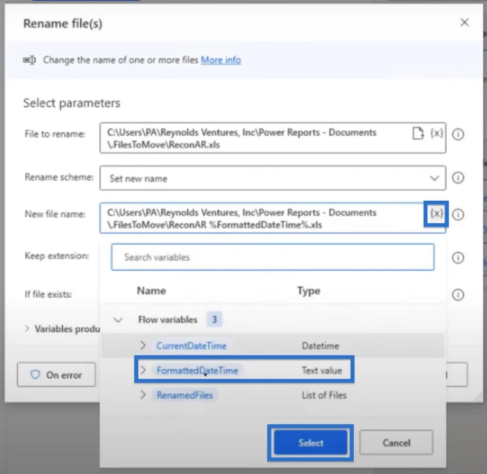Click the Type column header
The image size is (487, 474).
point(309,291)
